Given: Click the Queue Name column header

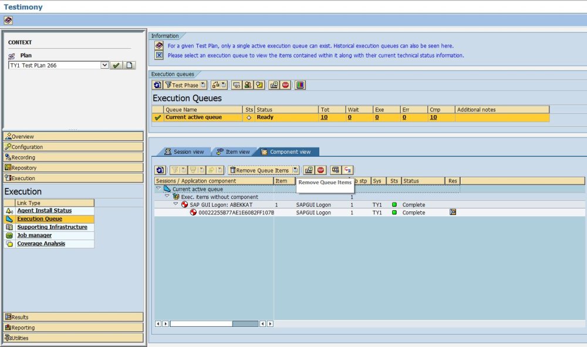Looking at the screenshot, I should [203, 110].
